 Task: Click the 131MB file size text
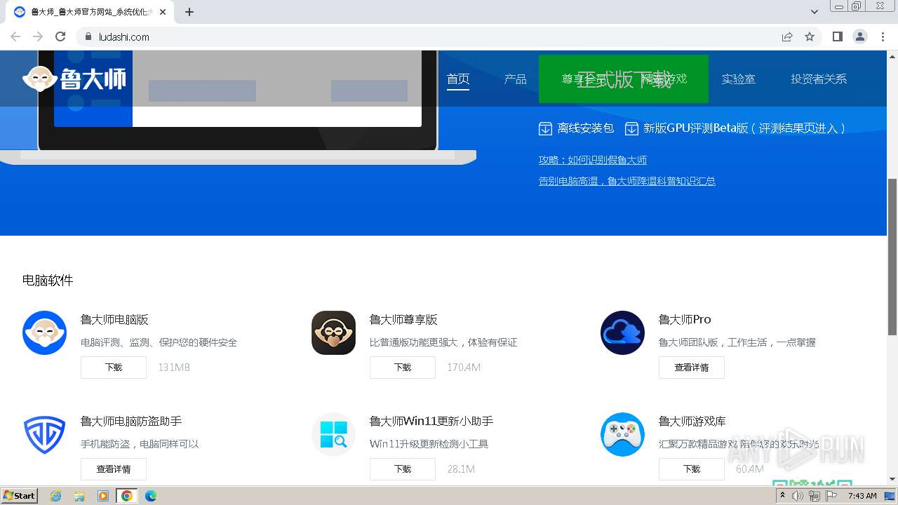[x=174, y=367]
